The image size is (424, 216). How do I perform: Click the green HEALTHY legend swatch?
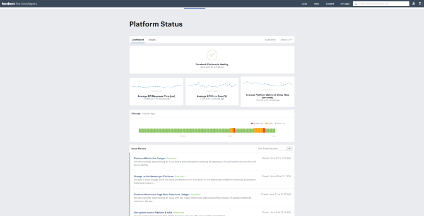click(275, 123)
